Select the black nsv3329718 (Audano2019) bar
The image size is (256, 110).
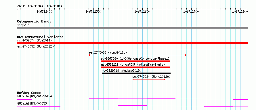tap(136, 73)
